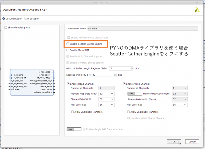Image resolution: width=205 pixels, height=149 pixels.
Task: Toggle Show disabled ports checkbox
Action: point(6,28)
